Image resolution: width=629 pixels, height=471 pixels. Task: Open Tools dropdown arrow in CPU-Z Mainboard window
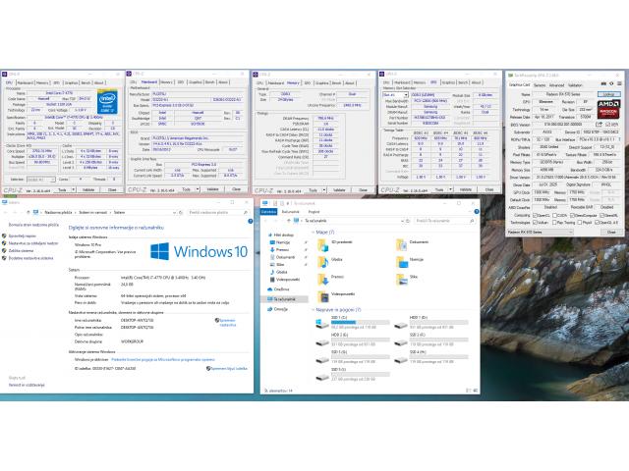click(198, 189)
